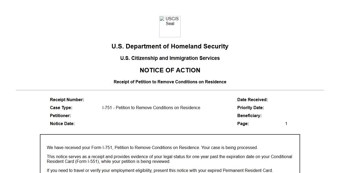
Task: Select the Beneficiary label
Action: (249, 116)
